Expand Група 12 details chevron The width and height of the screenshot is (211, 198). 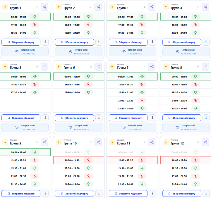point(198,142)
